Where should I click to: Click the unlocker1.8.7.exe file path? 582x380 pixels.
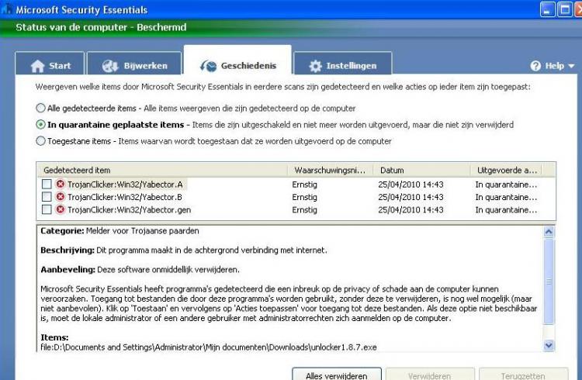(x=209, y=347)
